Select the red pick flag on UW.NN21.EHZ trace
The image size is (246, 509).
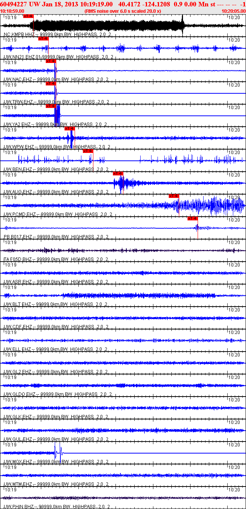point(43,39)
